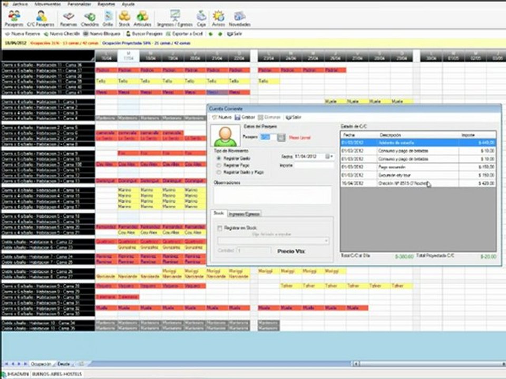This screenshot has height=379, width=506.
Task: Select the Excursión city tour row
Action: (418, 175)
